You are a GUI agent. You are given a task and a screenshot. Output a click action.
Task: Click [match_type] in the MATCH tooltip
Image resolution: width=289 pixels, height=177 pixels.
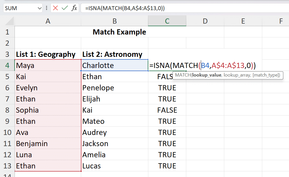coord(266,75)
